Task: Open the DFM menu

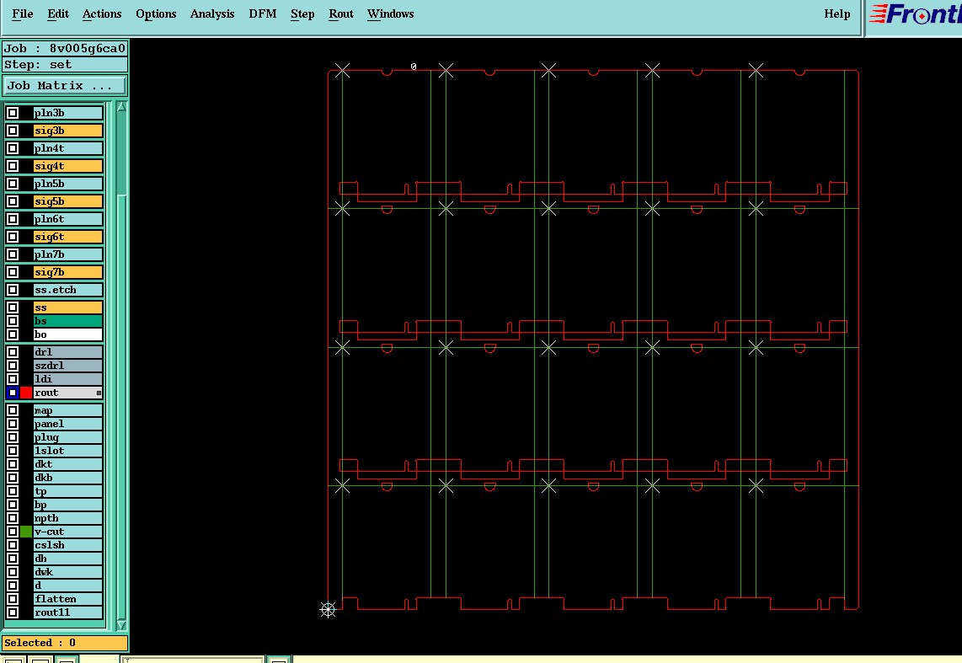Action: tap(262, 14)
